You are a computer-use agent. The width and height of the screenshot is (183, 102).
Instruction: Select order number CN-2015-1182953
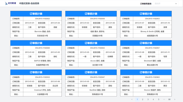(x=152, y=19)
